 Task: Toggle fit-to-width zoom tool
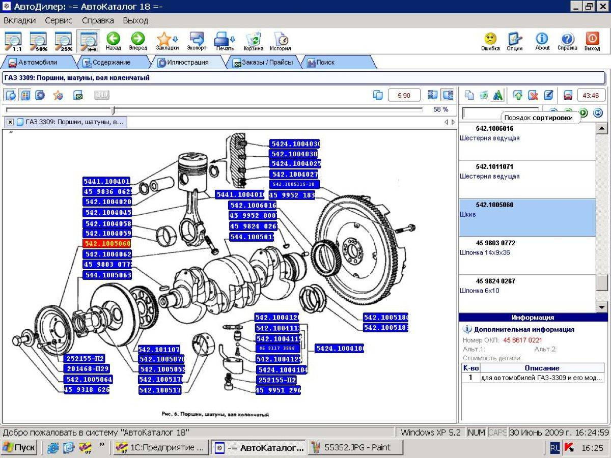coord(89,41)
